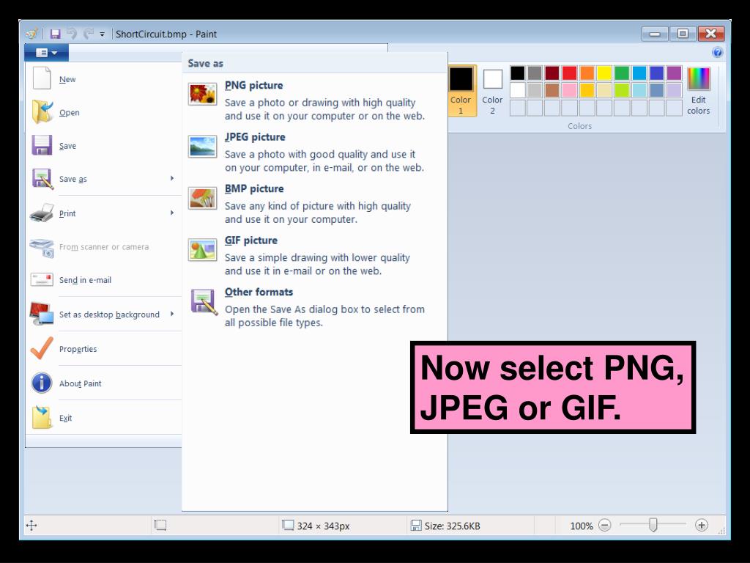Select GIF picture save option
750x563 pixels.
click(315, 255)
